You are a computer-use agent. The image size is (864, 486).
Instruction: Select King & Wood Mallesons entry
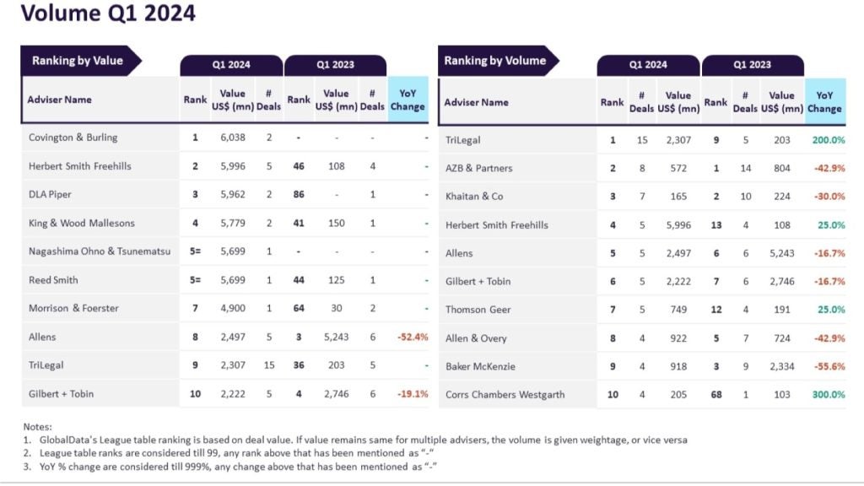(82, 223)
